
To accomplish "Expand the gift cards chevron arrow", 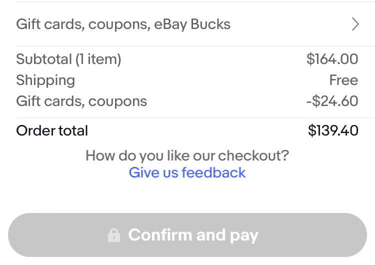I will pos(355,24).
